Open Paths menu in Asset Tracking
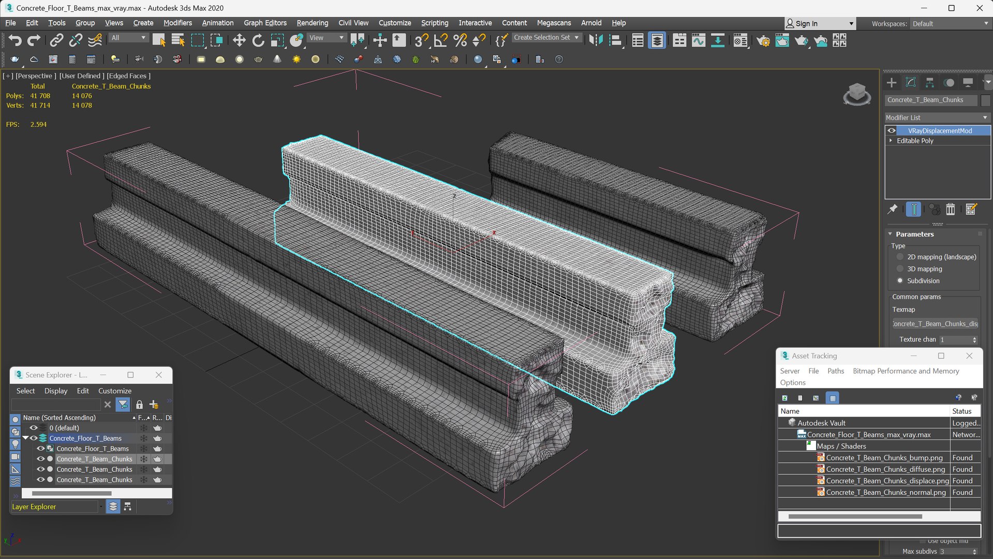 coord(835,371)
